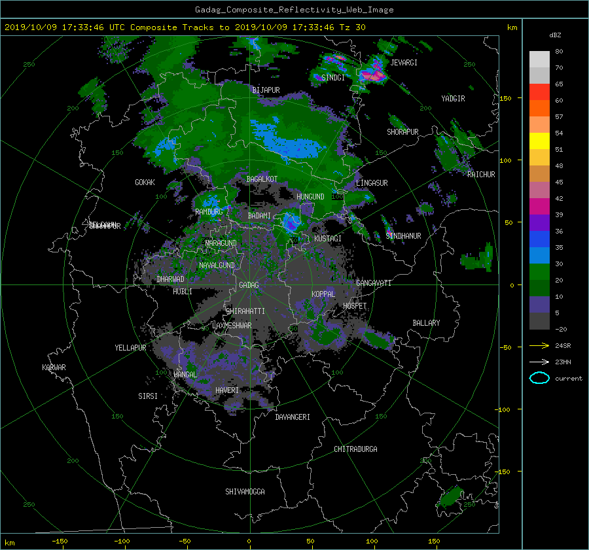Click the YADGIR city label
The height and width of the screenshot is (550, 589).
tap(453, 99)
